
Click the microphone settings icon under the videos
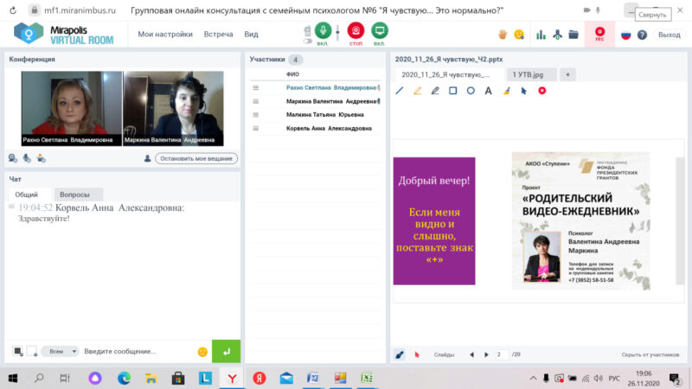[x=27, y=158]
